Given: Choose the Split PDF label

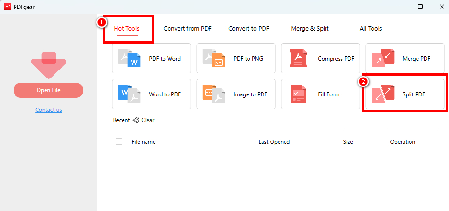Looking at the screenshot, I should click(414, 94).
